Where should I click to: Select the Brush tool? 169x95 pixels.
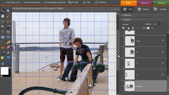click(3, 53)
